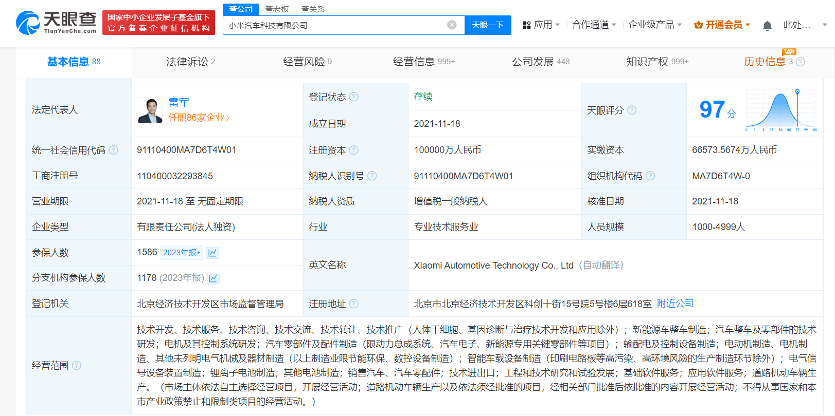Image resolution: width=835 pixels, height=416 pixels.
Task: Click registered capital 100000万人民币
Action: click(447, 150)
